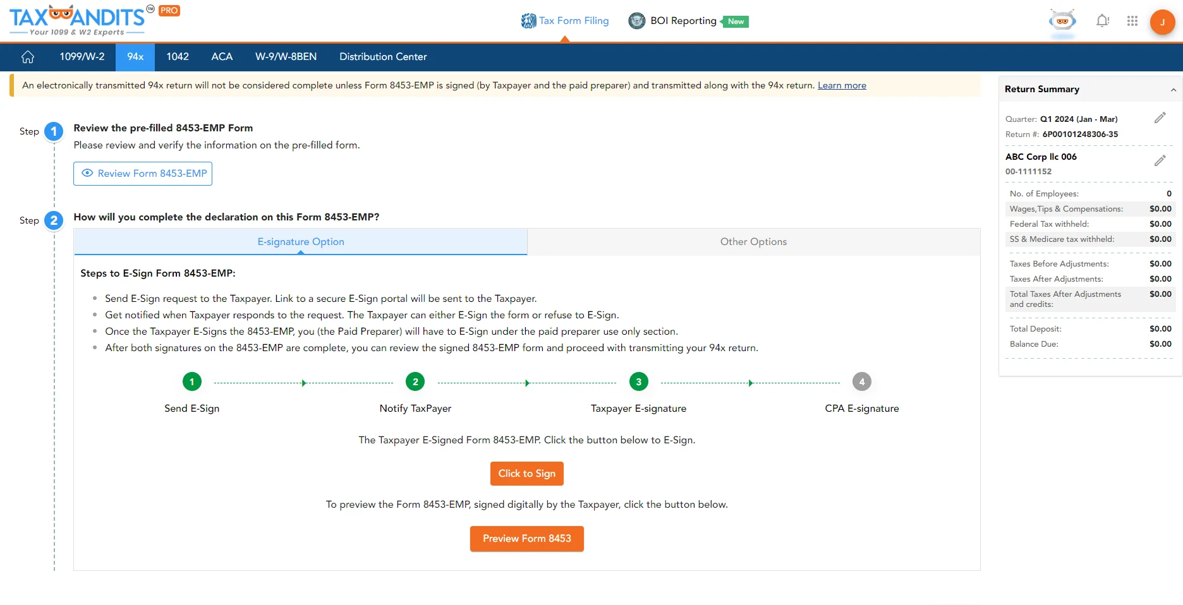
Task: Edit the Quarter using its pencil icon
Action: [1160, 117]
